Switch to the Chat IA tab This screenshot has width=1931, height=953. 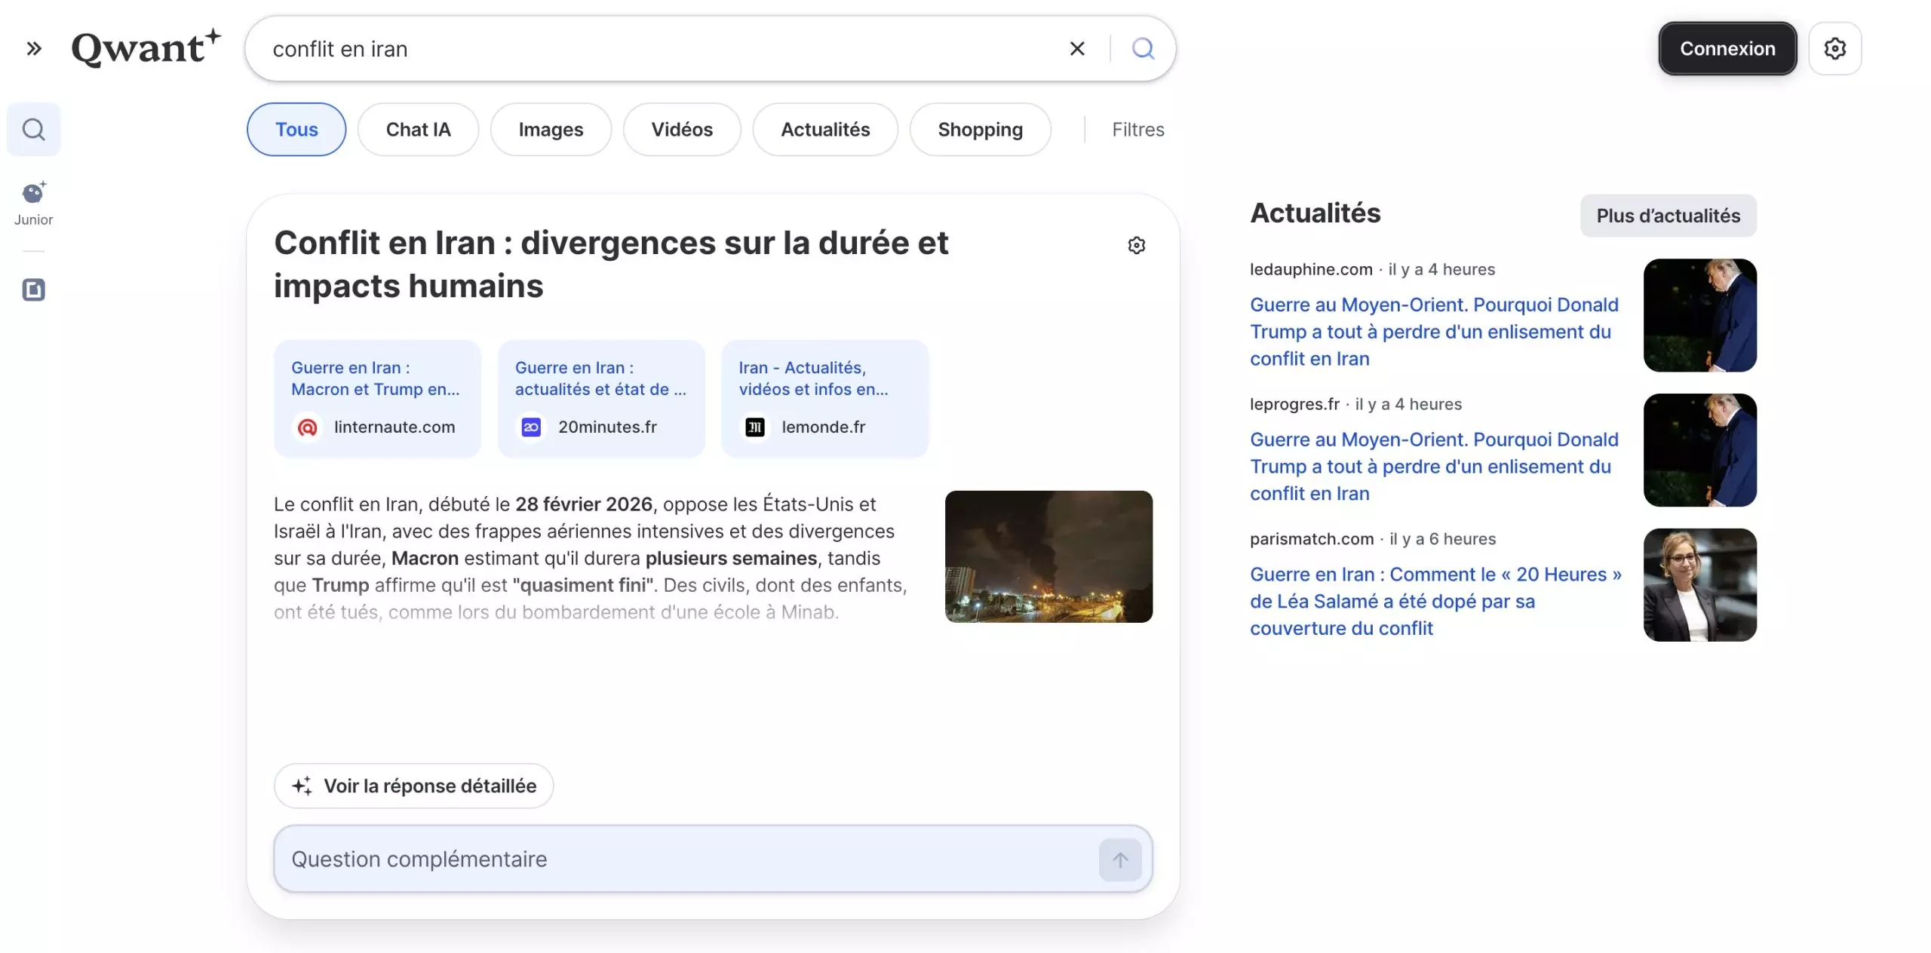coord(418,130)
